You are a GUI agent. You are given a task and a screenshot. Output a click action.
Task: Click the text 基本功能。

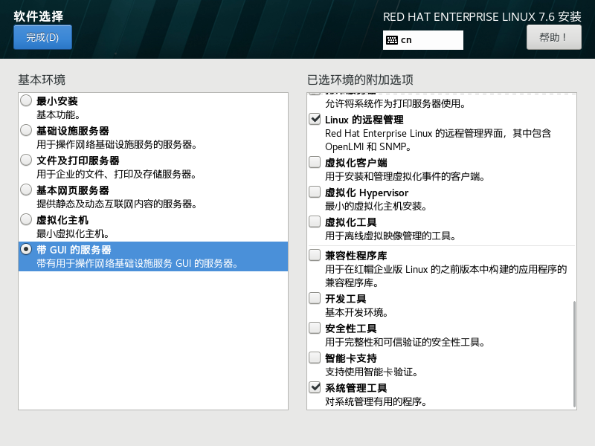click(58, 115)
